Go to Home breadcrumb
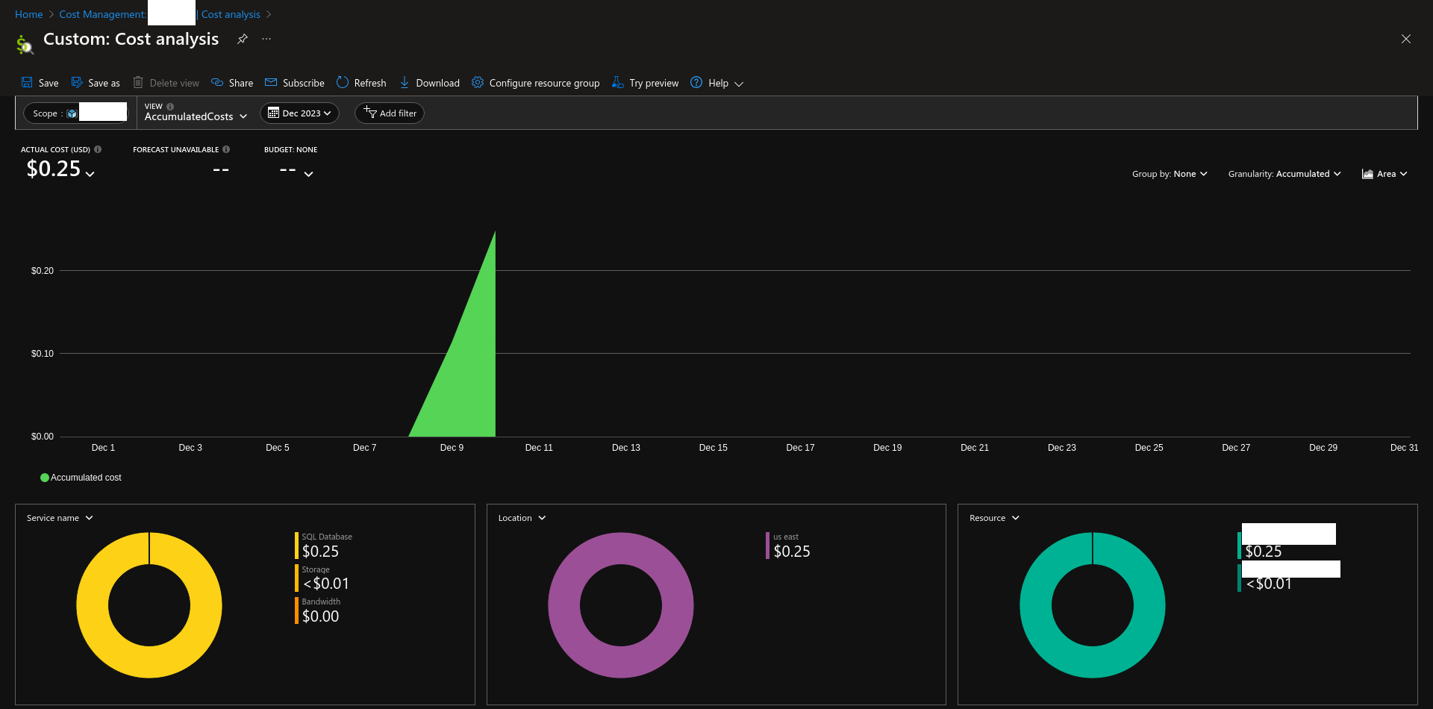Viewport: 1433px width, 709px height. 29,14
